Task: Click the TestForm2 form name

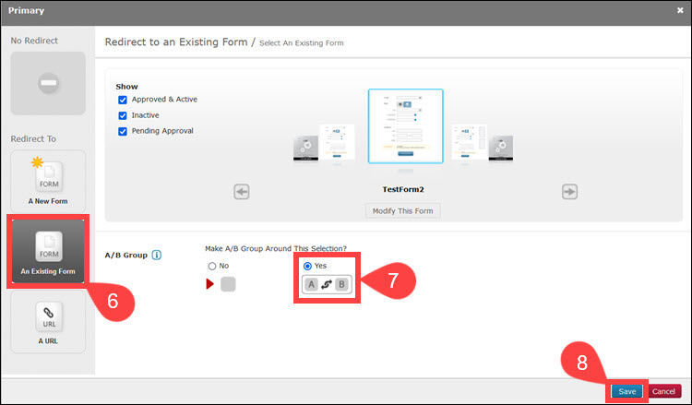Action: tap(403, 189)
